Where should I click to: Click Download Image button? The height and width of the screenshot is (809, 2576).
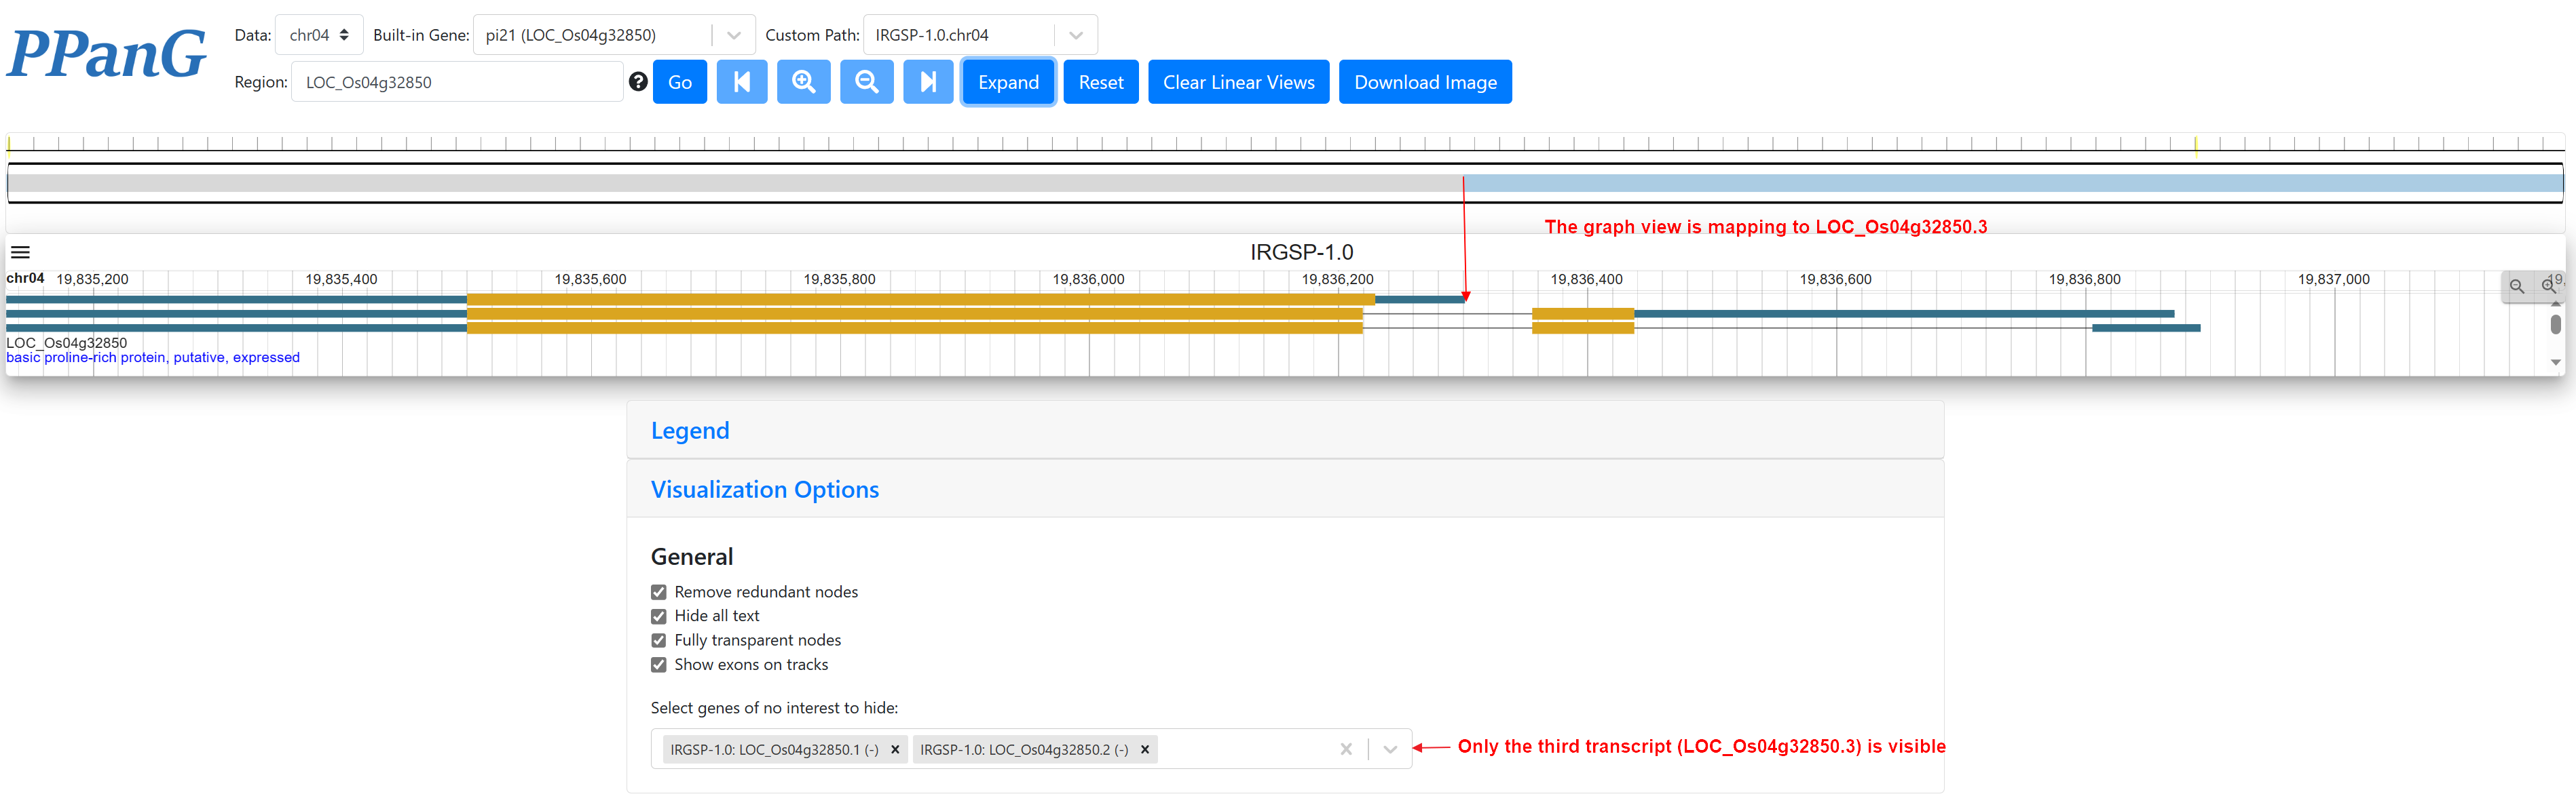(x=1425, y=82)
